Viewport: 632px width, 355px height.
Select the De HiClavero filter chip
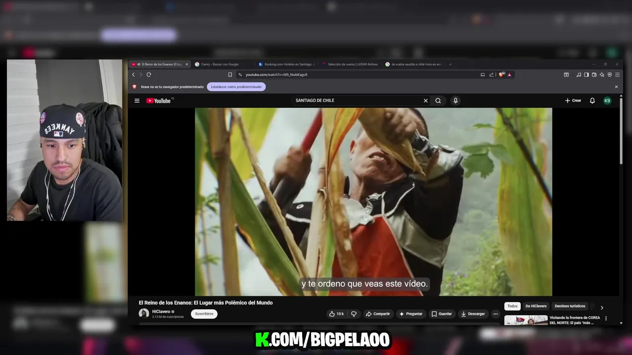pos(536,306)
